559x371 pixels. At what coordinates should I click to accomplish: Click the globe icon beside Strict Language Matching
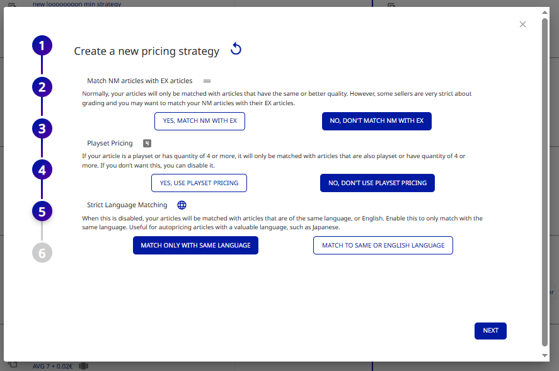tap(182, 205)
